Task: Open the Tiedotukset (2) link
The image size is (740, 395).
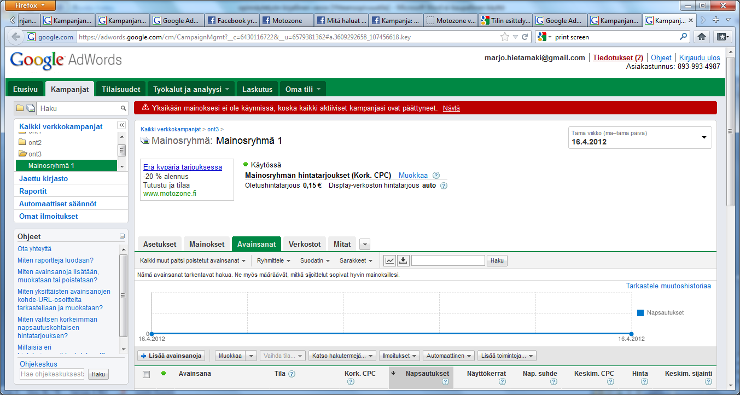Action: click(x=618, y=57)
